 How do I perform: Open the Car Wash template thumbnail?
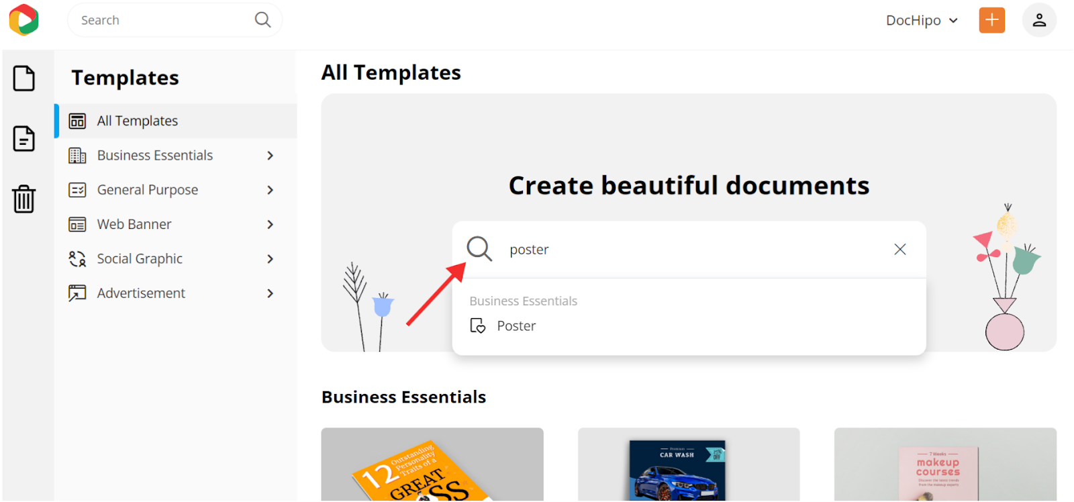coord(689,464)
